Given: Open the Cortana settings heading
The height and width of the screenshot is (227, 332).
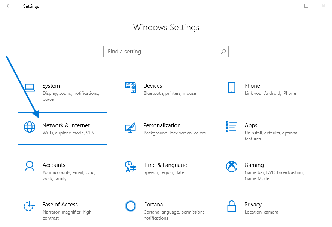Looking at the screenshot, I should pos(153,205).
